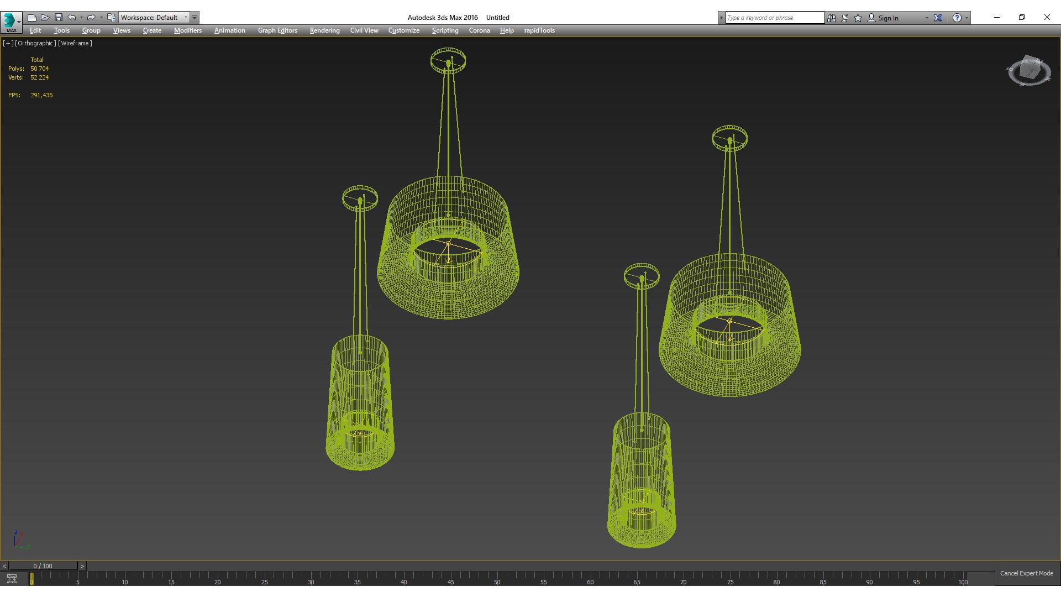Open the Corona menu

479,30
